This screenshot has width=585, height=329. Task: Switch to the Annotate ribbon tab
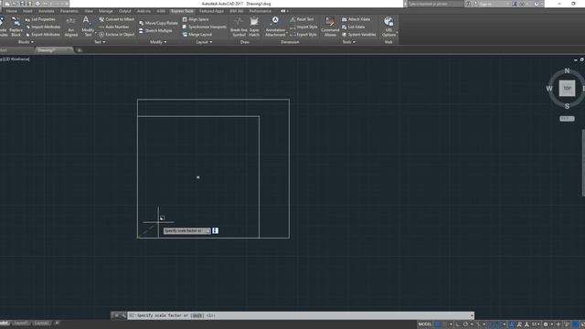coord(47,11)
